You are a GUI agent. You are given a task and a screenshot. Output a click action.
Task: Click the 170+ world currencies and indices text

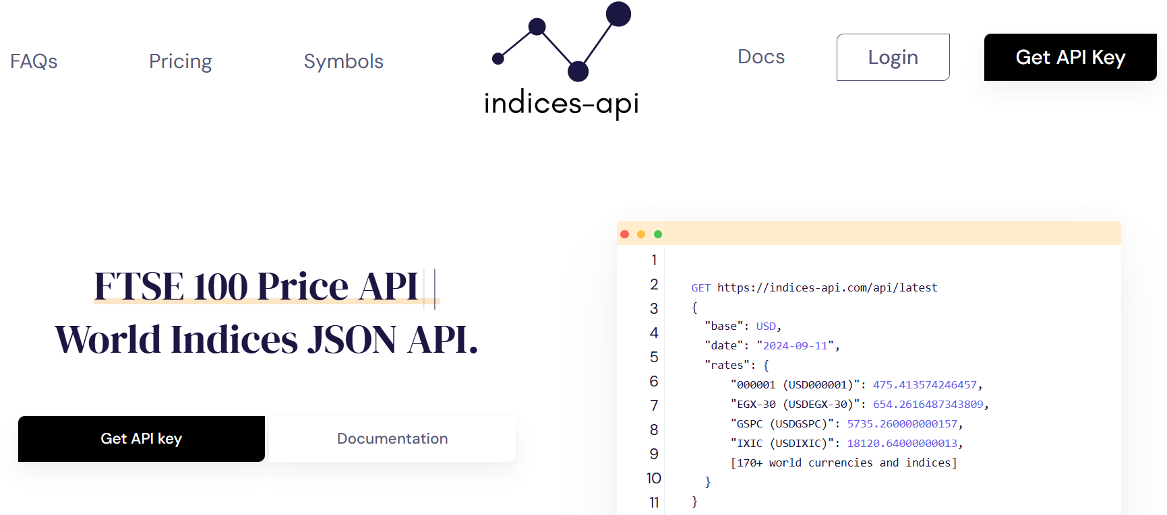[x=844, y=462]
